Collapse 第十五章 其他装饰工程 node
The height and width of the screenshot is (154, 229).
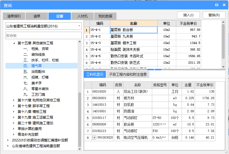pos(14,43)
